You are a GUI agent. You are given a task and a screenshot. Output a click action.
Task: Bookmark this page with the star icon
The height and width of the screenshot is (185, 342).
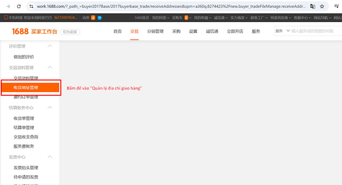coord(322,6)
